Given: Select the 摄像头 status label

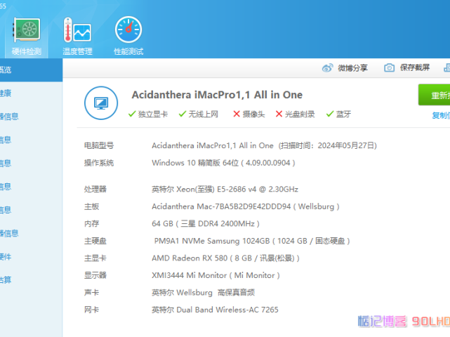Looking at the screenshot, I should (253, 114).
